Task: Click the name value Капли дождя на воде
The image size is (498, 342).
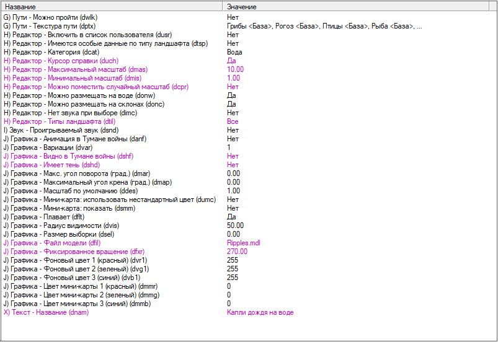Action: click(x=260, y=312)
